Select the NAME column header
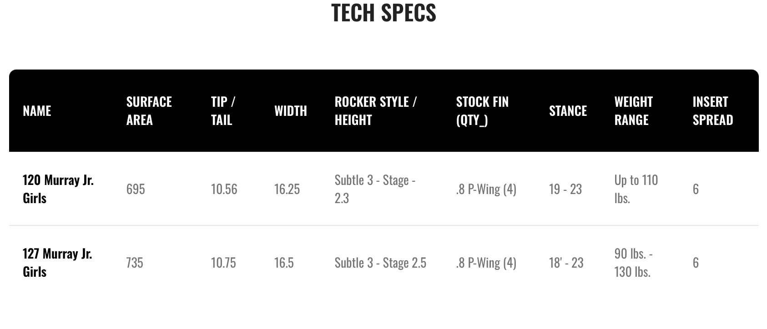 coord(37,111)
